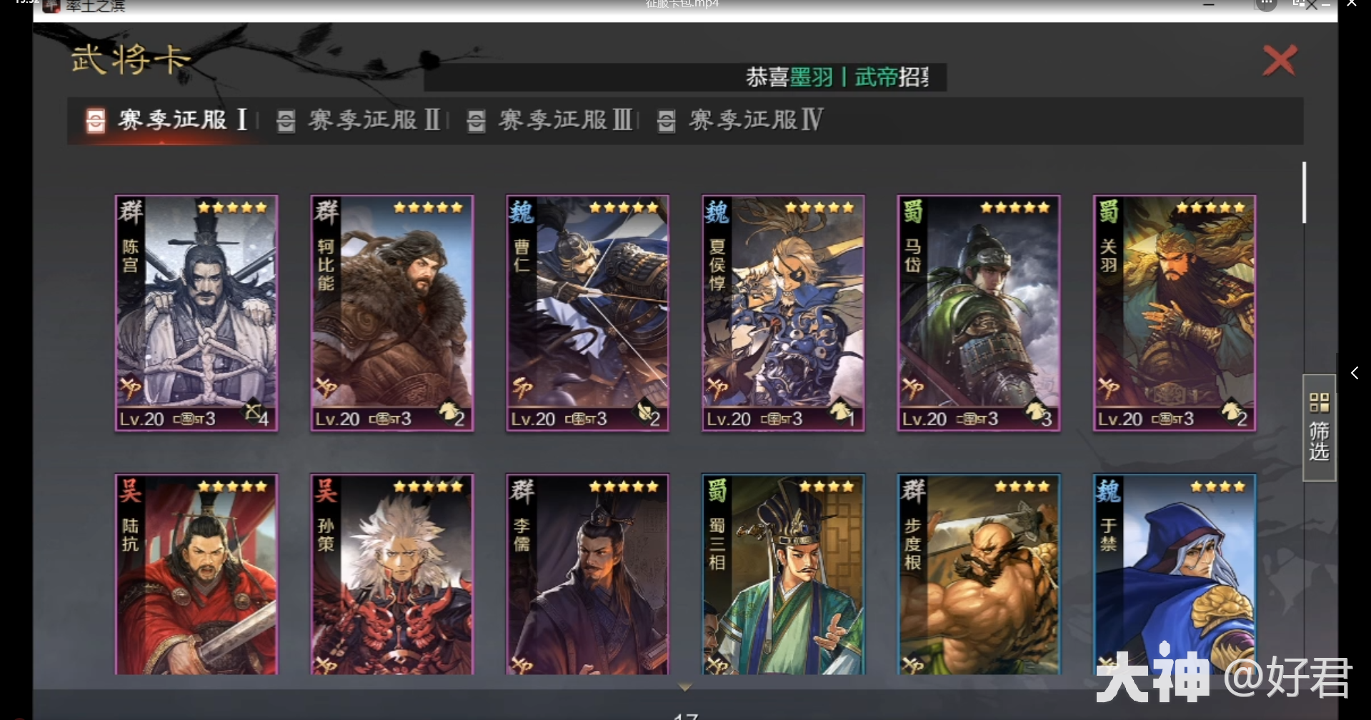Switch to the 赛季征服 III tab
The height and width of the screenshot is (720, 1371).
[x=550, y=120]
